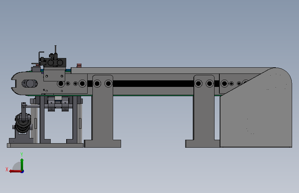
Task: Select the dark motor at lower left
Action: [x=23, y=123]
